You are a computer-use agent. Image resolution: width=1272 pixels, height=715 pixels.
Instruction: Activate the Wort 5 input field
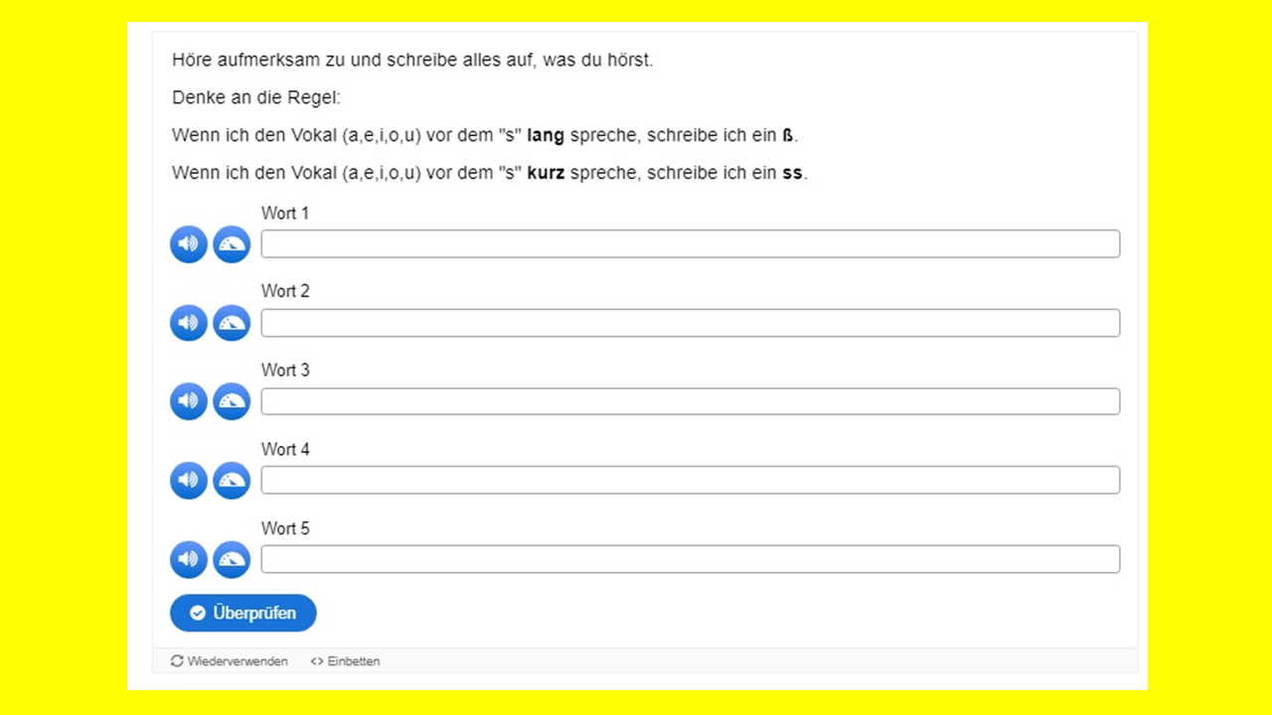690,559
